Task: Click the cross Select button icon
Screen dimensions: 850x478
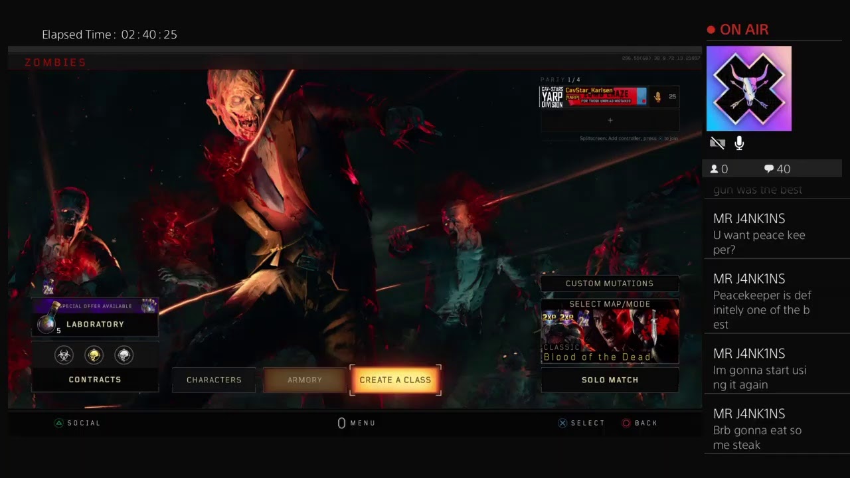Action: 562,423
